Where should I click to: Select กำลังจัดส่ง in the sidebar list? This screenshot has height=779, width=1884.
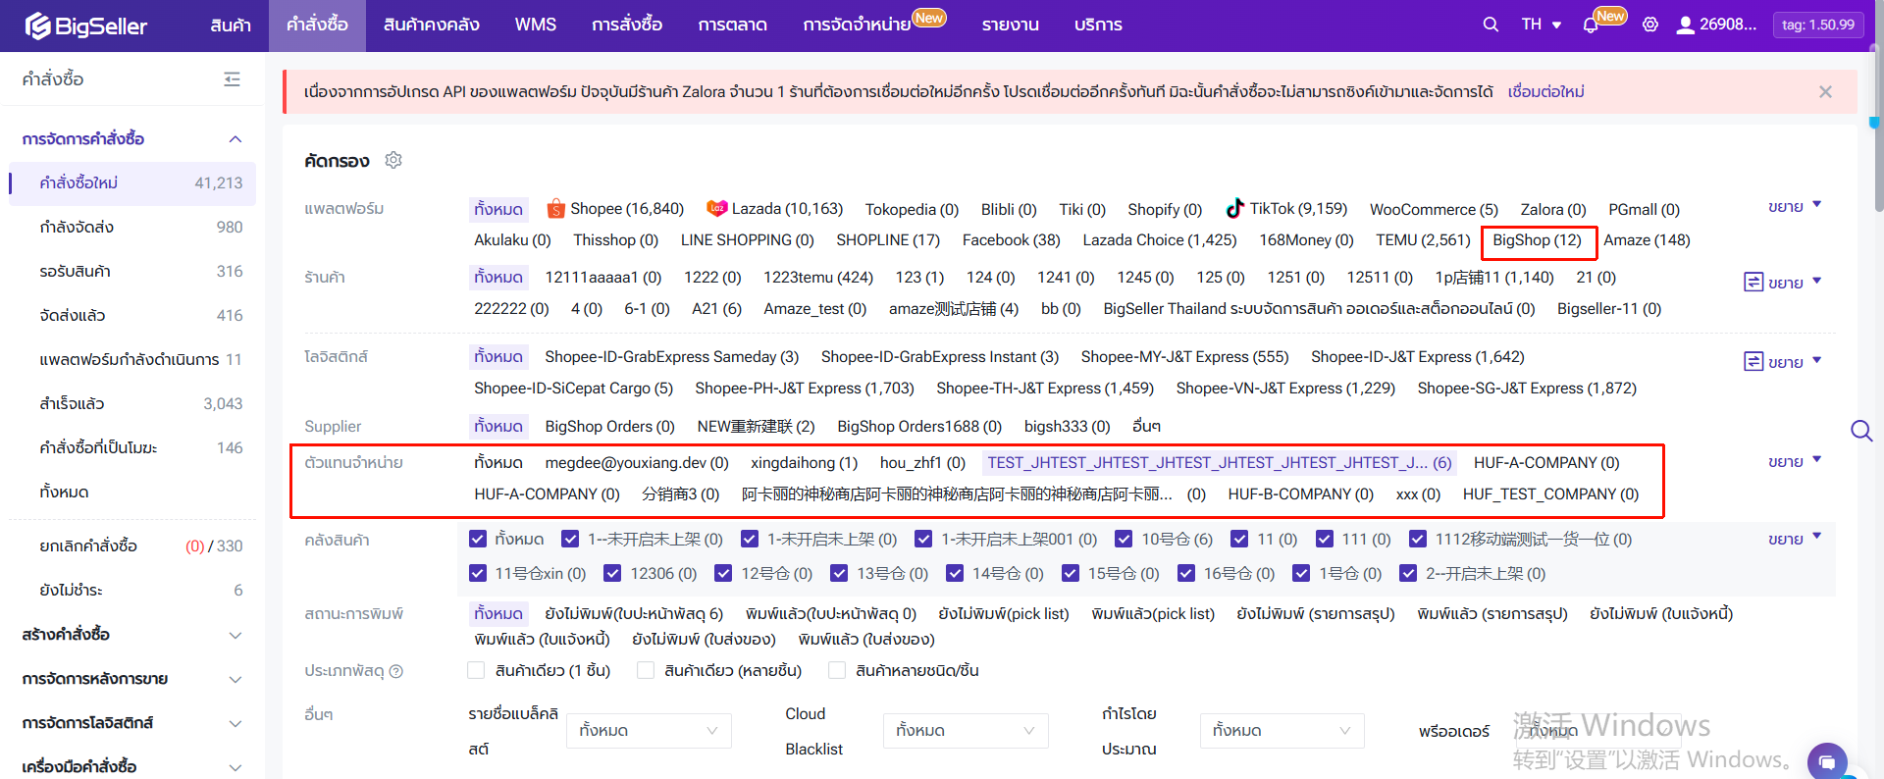click(x=77, y=228)
